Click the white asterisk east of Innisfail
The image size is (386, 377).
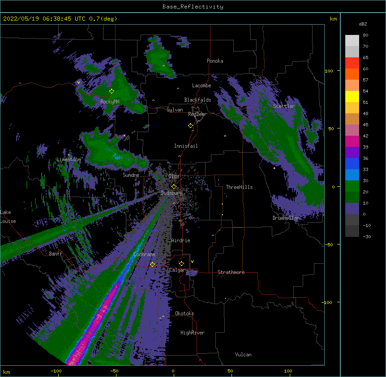(225, 136)
